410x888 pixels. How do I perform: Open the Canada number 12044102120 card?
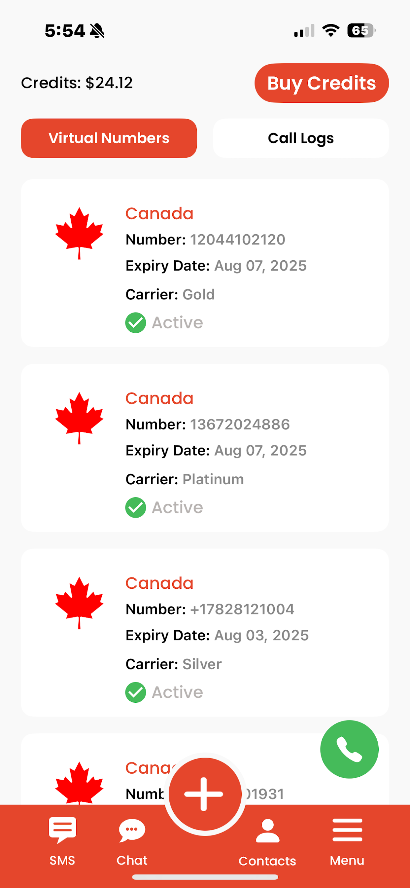tap(205, 263)
